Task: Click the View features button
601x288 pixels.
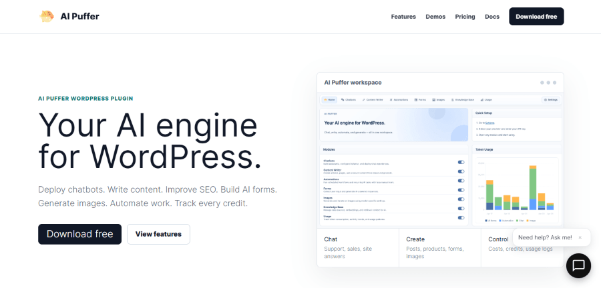Action: coord(158,234)
